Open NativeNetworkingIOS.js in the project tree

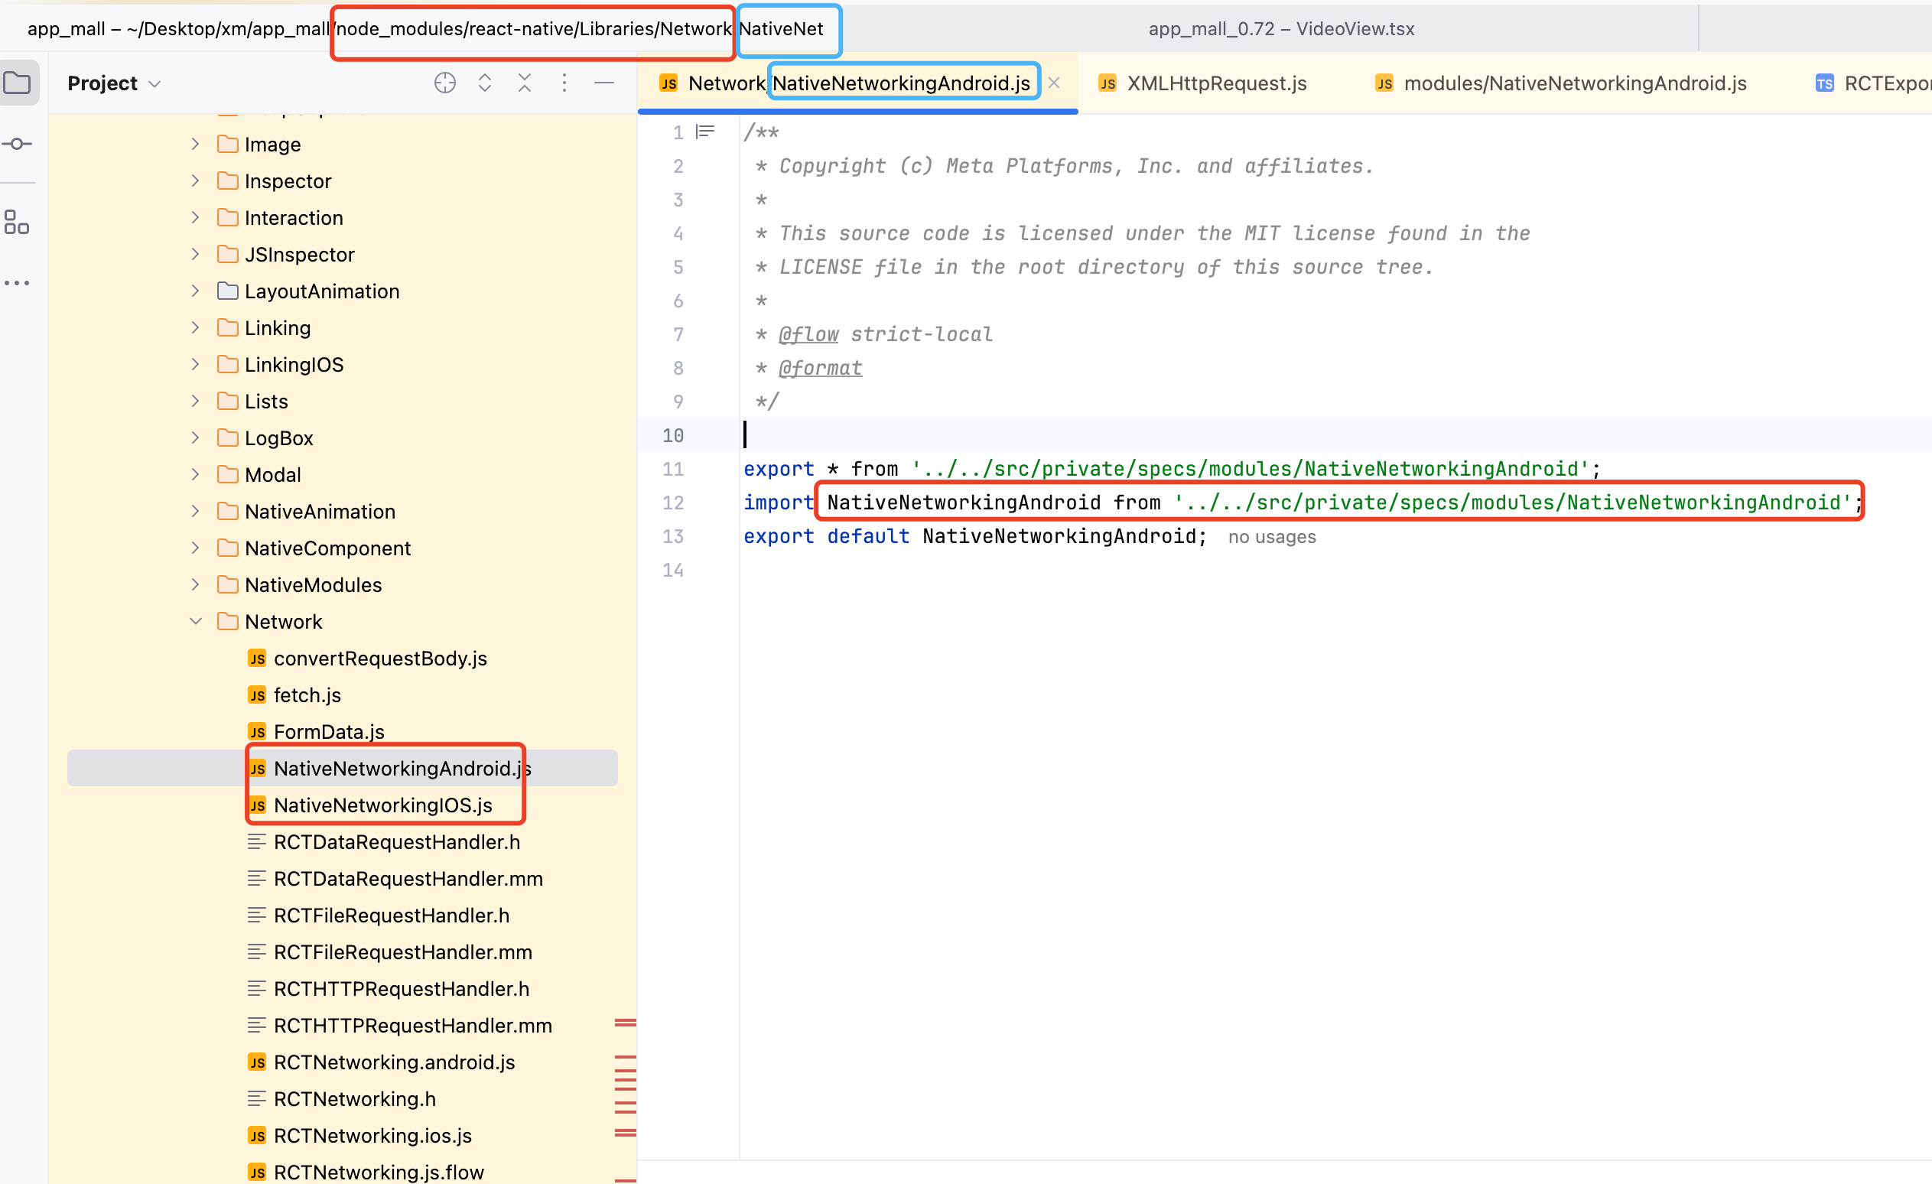click(x=382, y=805)
